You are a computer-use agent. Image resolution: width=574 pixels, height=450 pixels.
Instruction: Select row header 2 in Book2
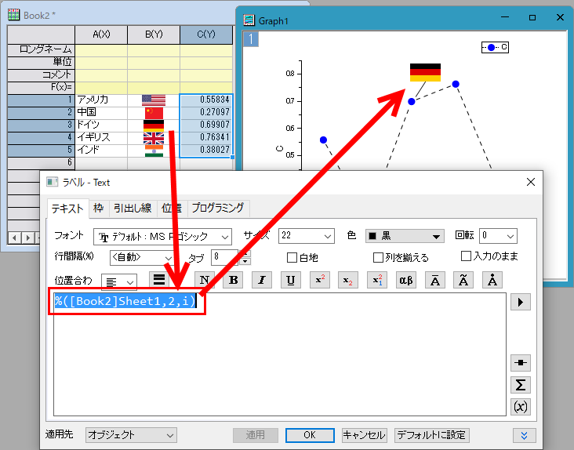click(41, 113)
